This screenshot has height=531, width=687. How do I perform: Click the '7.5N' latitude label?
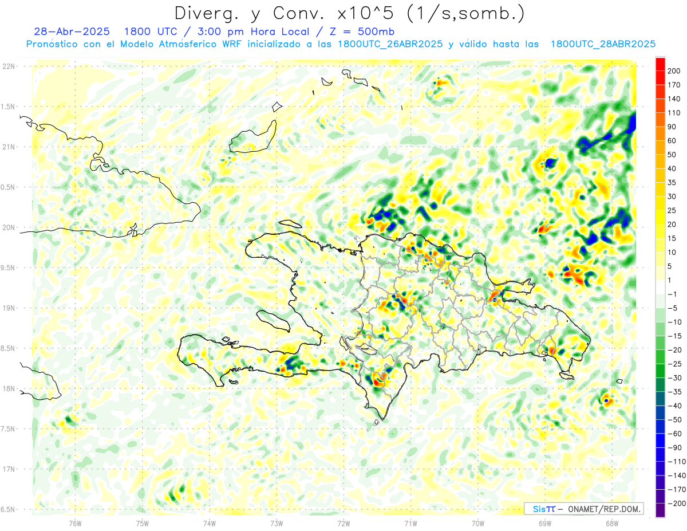9,429
